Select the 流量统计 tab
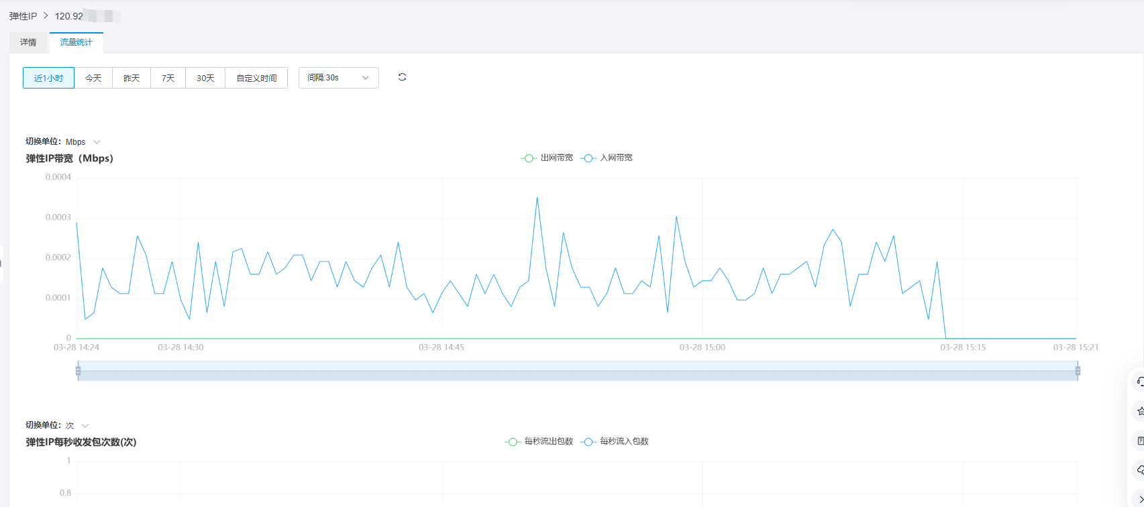 pyautogui.click(x=76, y=42)
